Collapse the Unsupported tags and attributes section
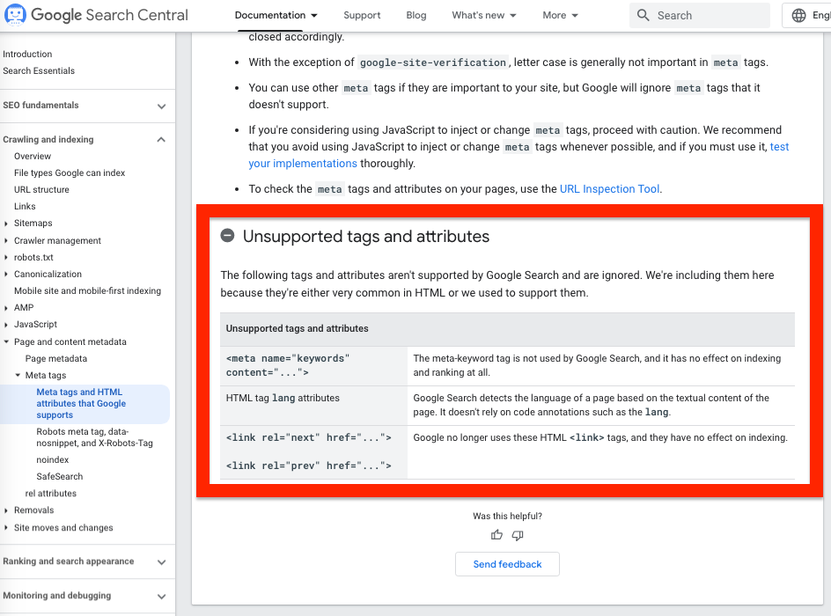 (x=227, y=236)
